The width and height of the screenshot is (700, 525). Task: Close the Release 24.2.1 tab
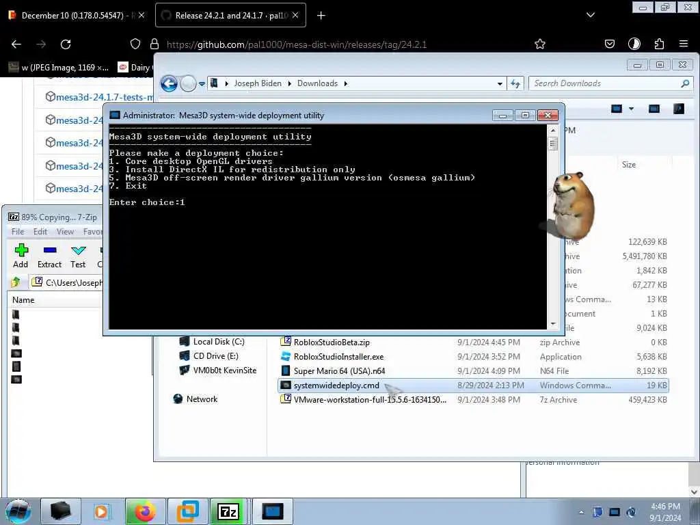pyautogui.click(x=295, y=15)
